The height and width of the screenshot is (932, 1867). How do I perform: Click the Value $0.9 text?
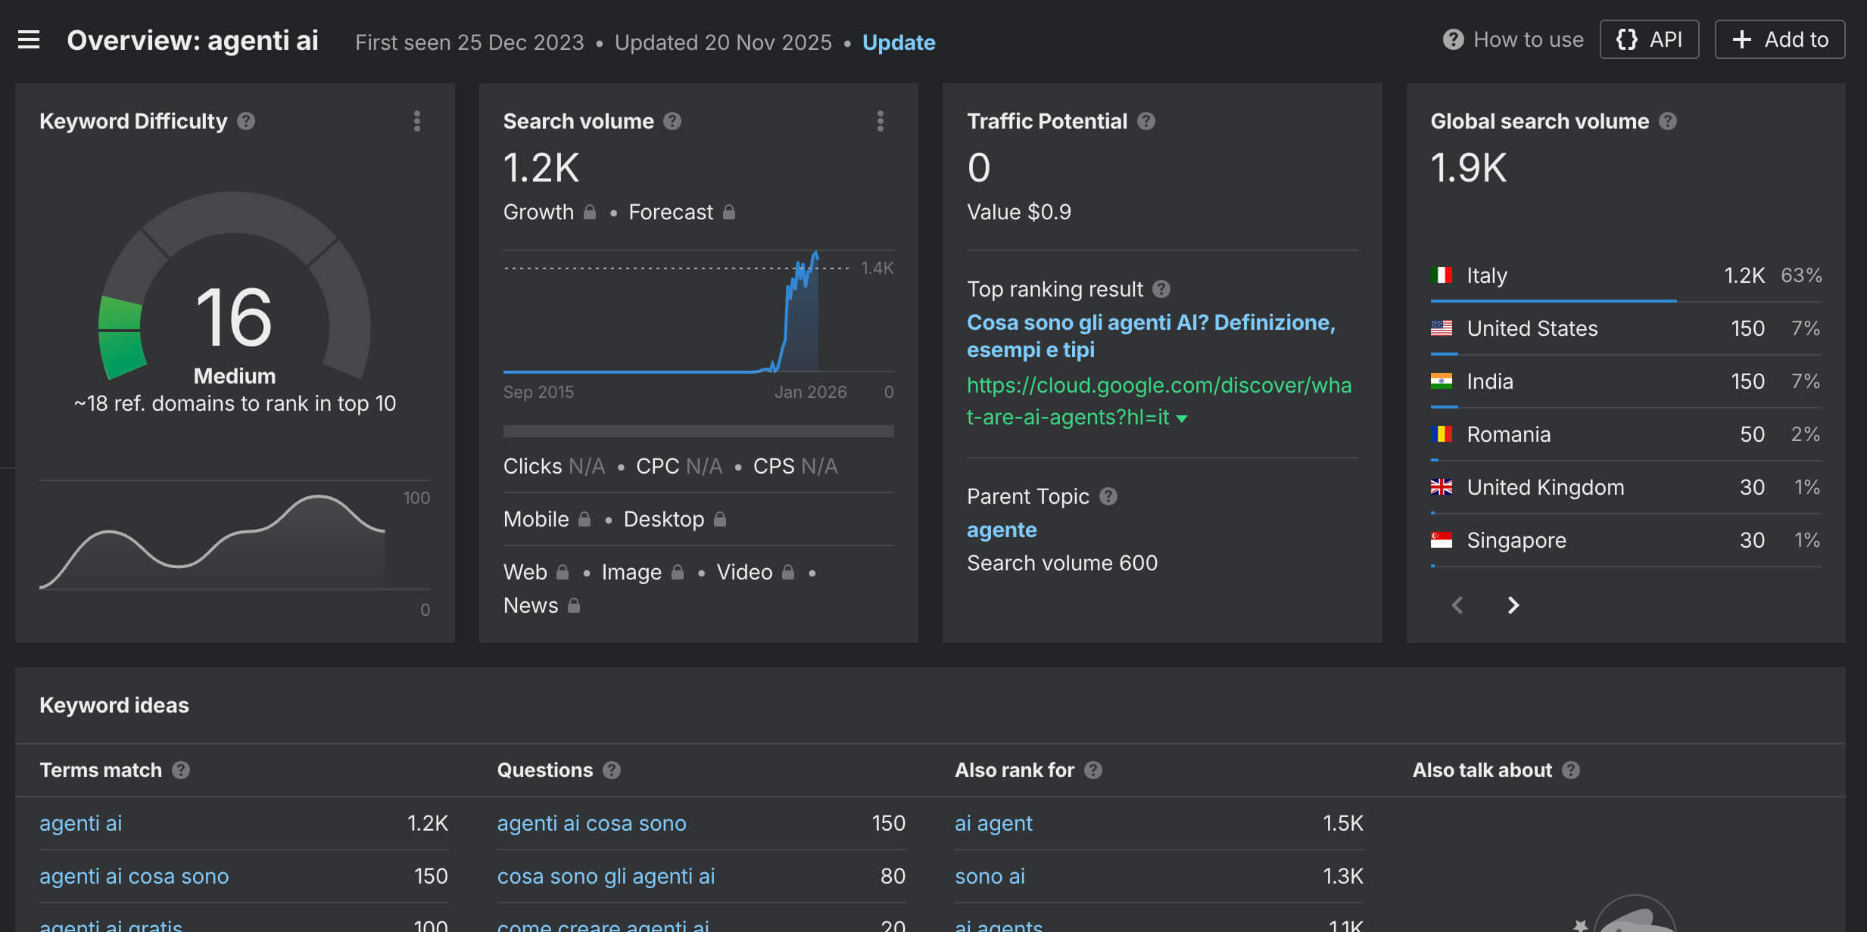1019,212
